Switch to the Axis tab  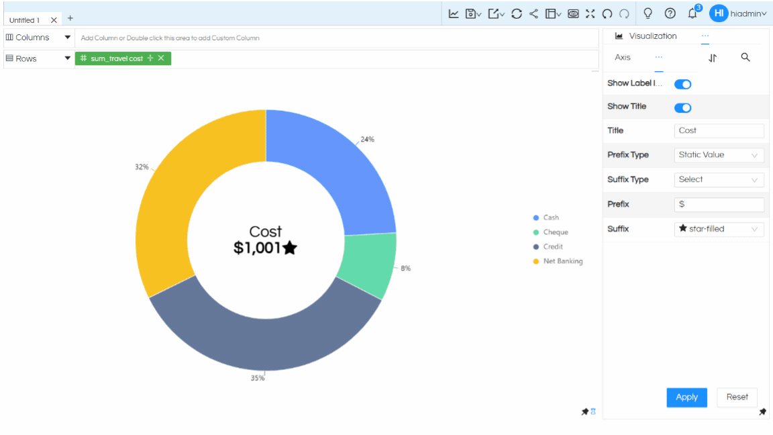coord(622,57)
